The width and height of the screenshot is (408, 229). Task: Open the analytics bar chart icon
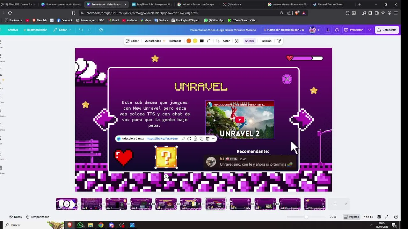328,30
